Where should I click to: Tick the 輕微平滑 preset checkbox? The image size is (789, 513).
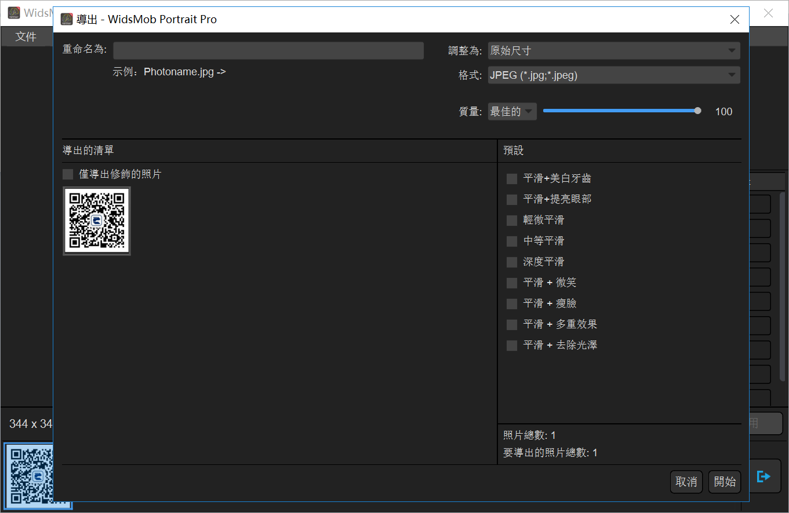point(512,221)
